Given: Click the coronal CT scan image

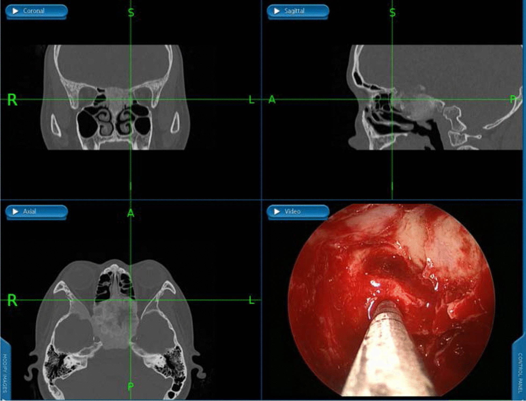Looking at the screenshot, I should point(115,97).
